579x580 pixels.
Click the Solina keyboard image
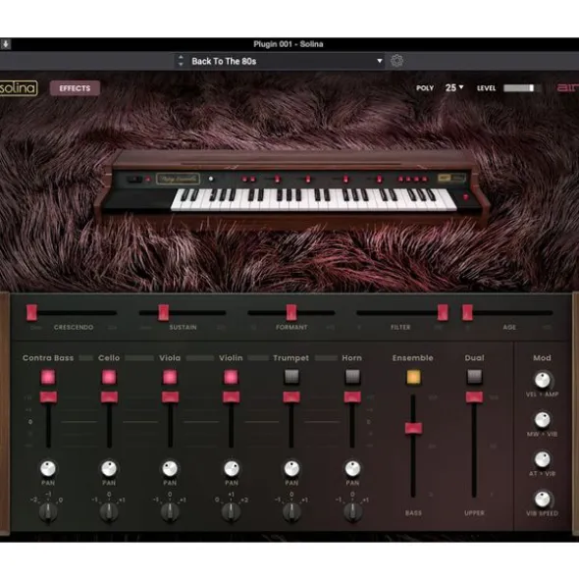(292, 186)
